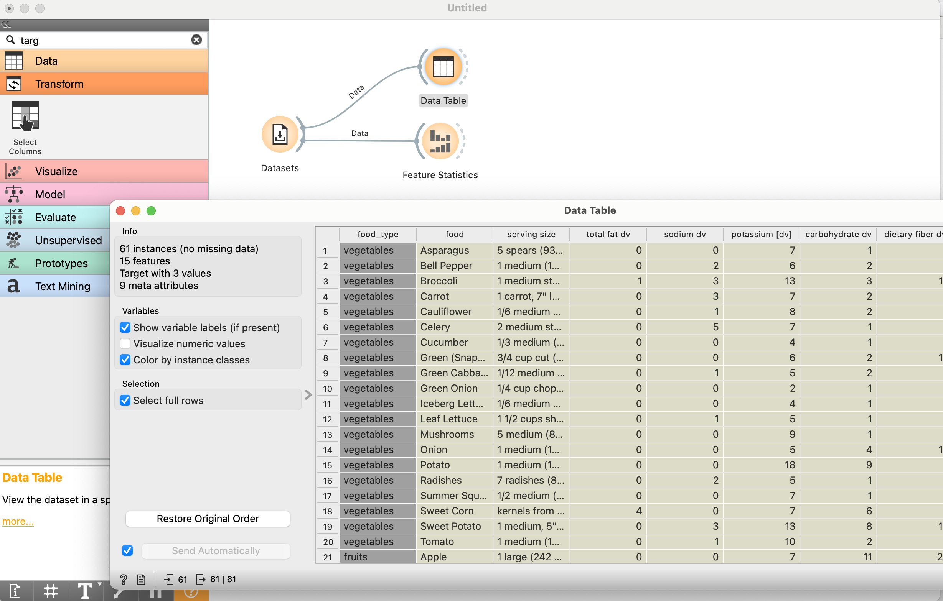Click into the widget search field
943x601 pixels.
[x=104, y=40]
